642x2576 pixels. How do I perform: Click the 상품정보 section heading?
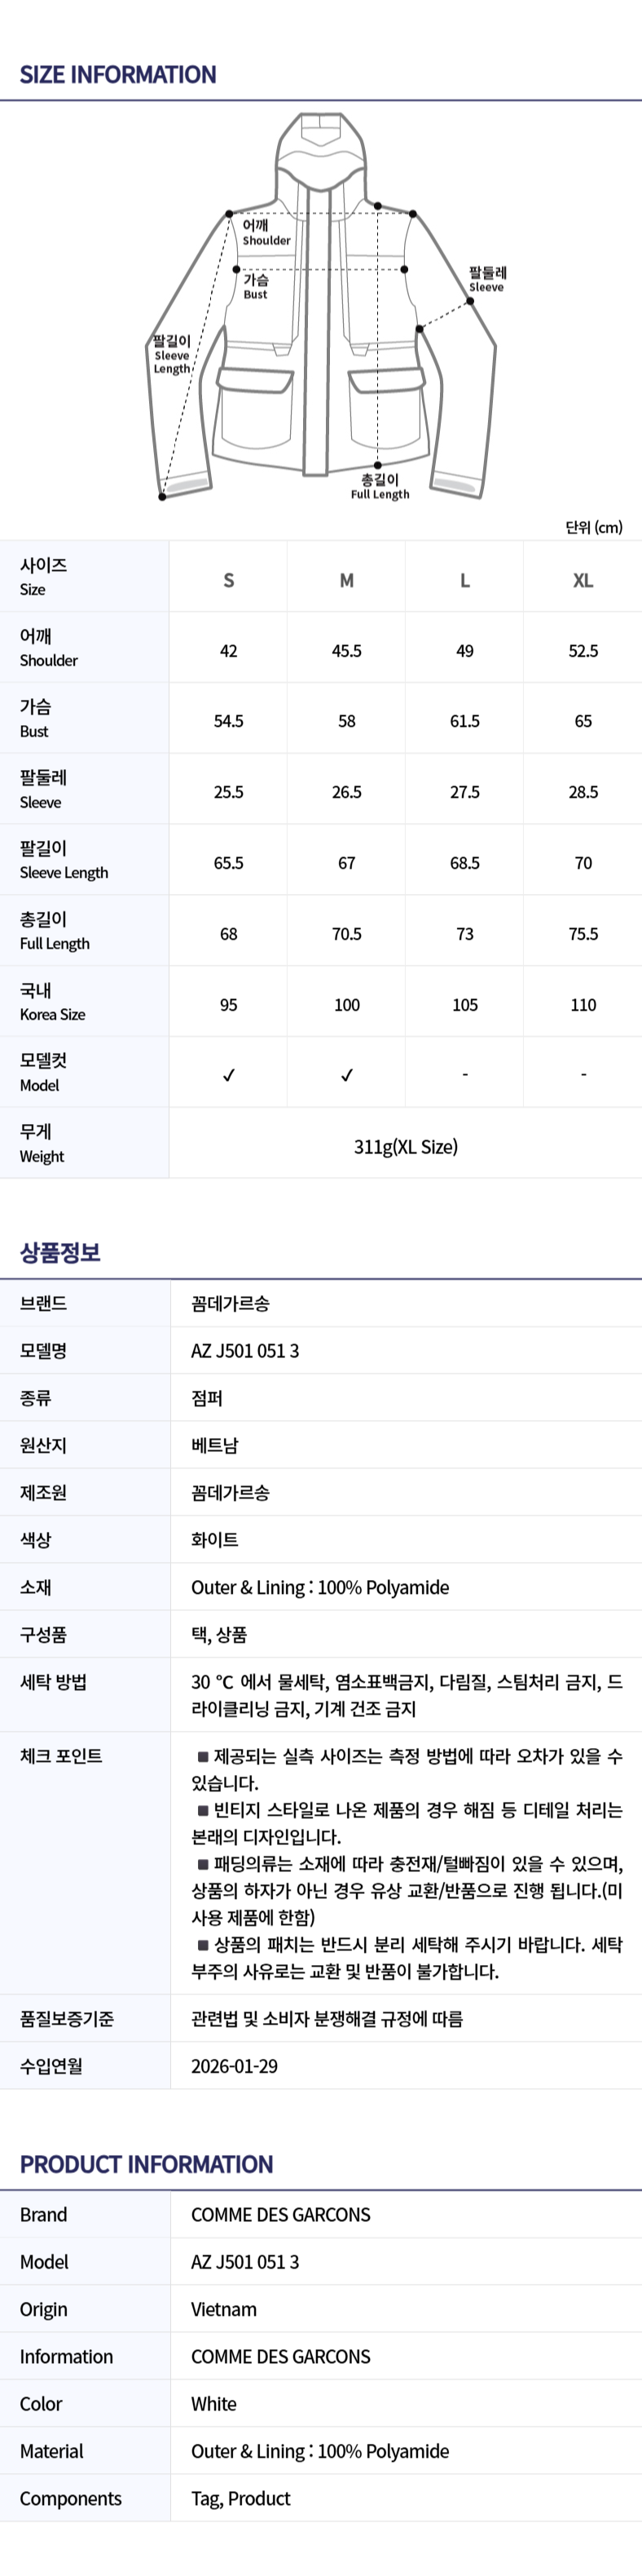[60, 1252]
